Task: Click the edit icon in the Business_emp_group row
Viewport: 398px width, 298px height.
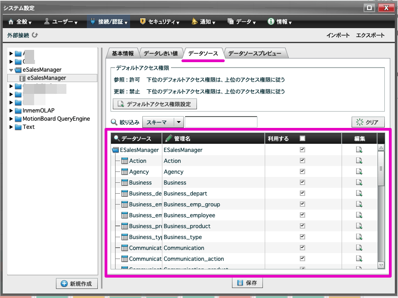Action: pos(359,204)
